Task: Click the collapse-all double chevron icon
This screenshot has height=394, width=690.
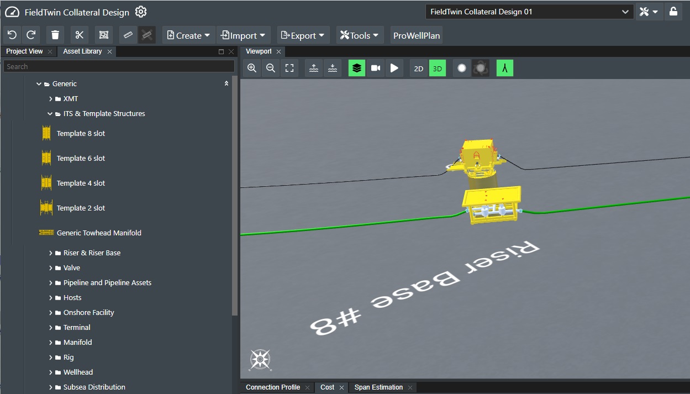Action: click(226, 84)
